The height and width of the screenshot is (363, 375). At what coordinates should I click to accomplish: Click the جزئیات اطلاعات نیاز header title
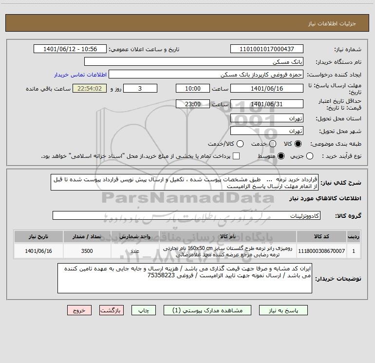[x=332, y=23]
